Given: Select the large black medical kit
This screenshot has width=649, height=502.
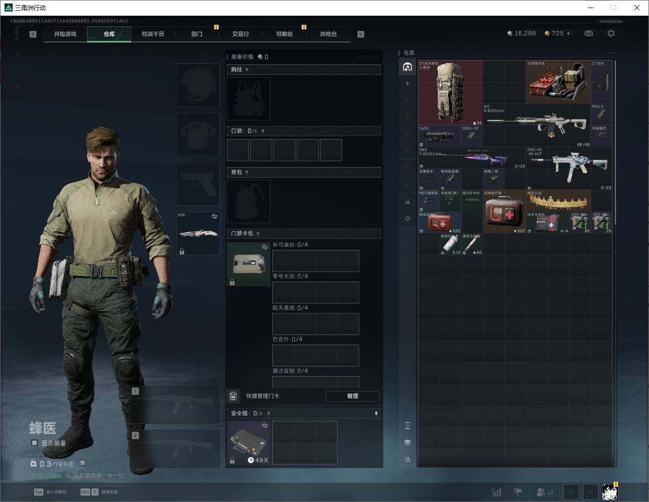Looking at the screenshot, I should pyautogui.click(x=504, y=212).
